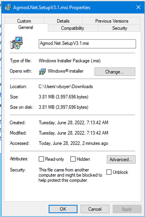The height and width of the screenshot is (217, 145).
Task: Select the Previous Versions tab
Action: click(x=112, y=21)
